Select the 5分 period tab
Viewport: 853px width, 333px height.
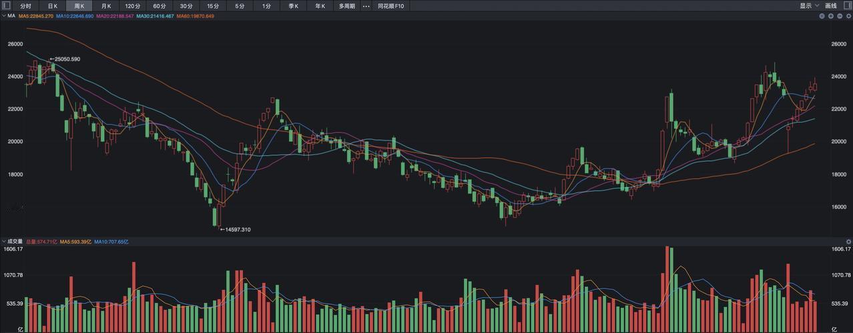(240, 5)
